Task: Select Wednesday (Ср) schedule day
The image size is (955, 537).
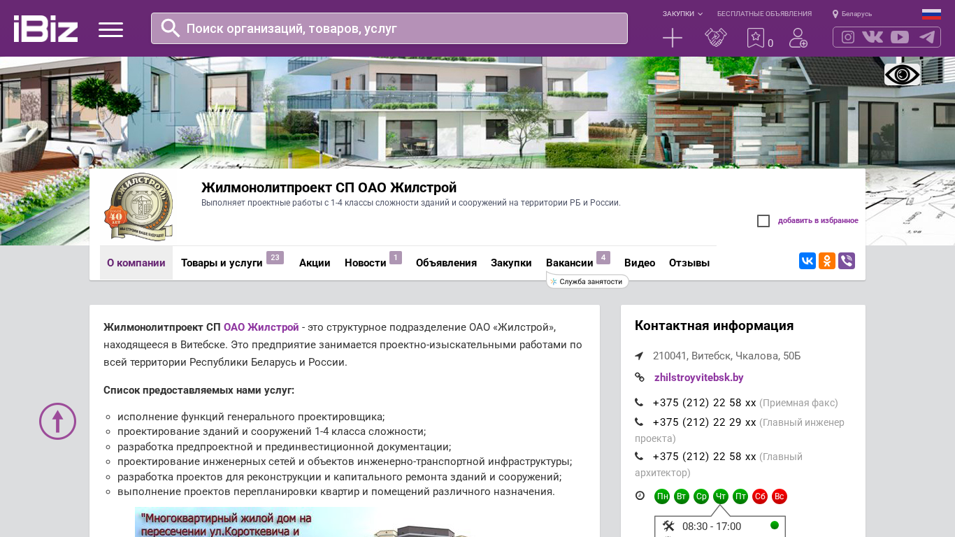Action: point(701,496)
